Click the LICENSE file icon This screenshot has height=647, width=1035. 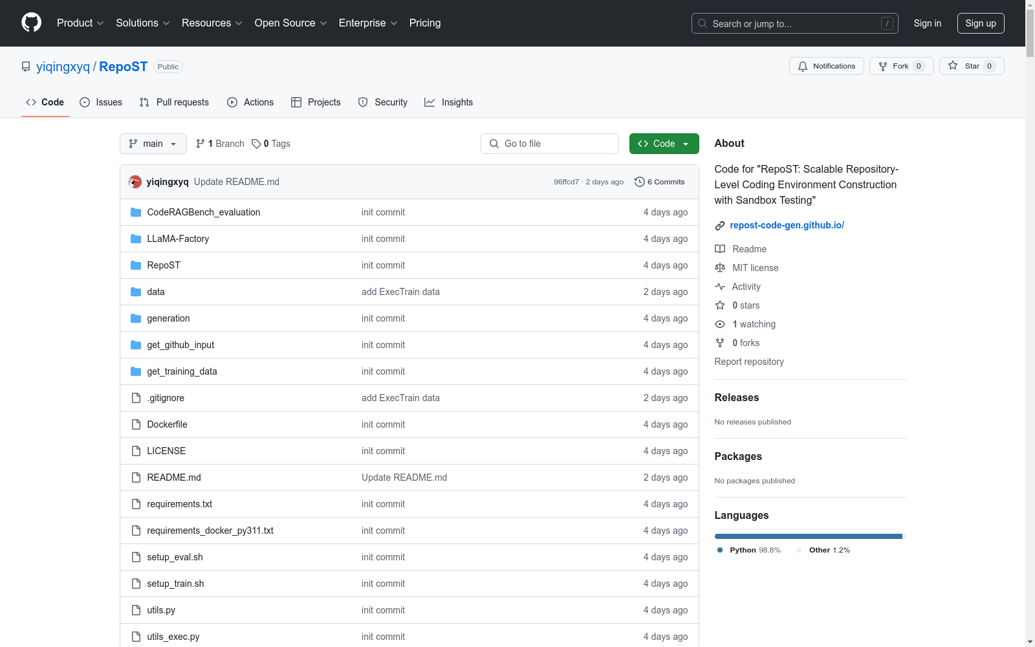[x=136, y=451]
